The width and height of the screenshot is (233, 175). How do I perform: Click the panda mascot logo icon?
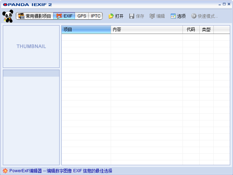(x=7, y=16)
